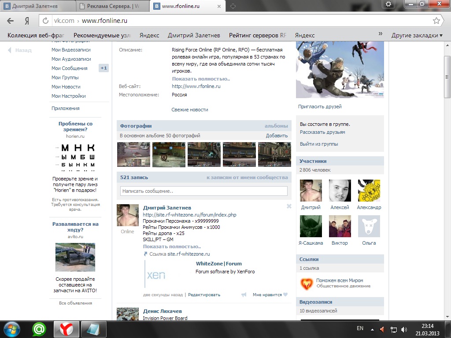451x338 pixels.
Task: Open the first photo thumbnail in Фотографии
Action: pyautogui.click(x=133, y=154)
